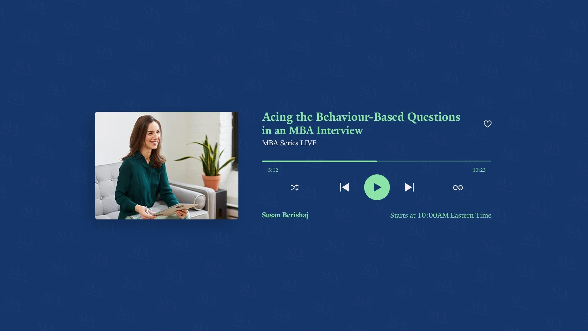Click "Starts at 10:00AM Eastern Time"

click(x=441, y=215)
